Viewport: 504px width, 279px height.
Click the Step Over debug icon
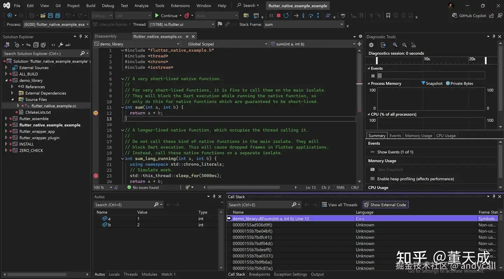310,15
